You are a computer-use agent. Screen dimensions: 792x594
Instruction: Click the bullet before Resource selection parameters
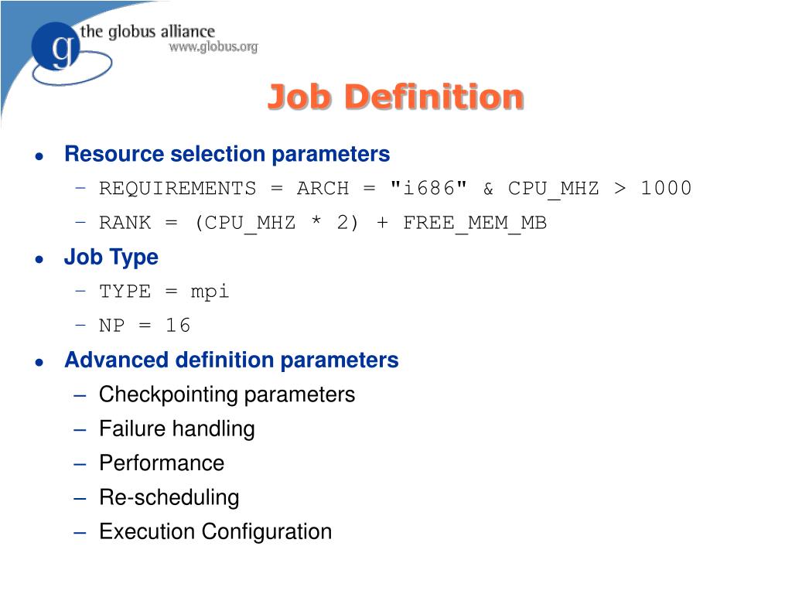click(x=39, y=155)
